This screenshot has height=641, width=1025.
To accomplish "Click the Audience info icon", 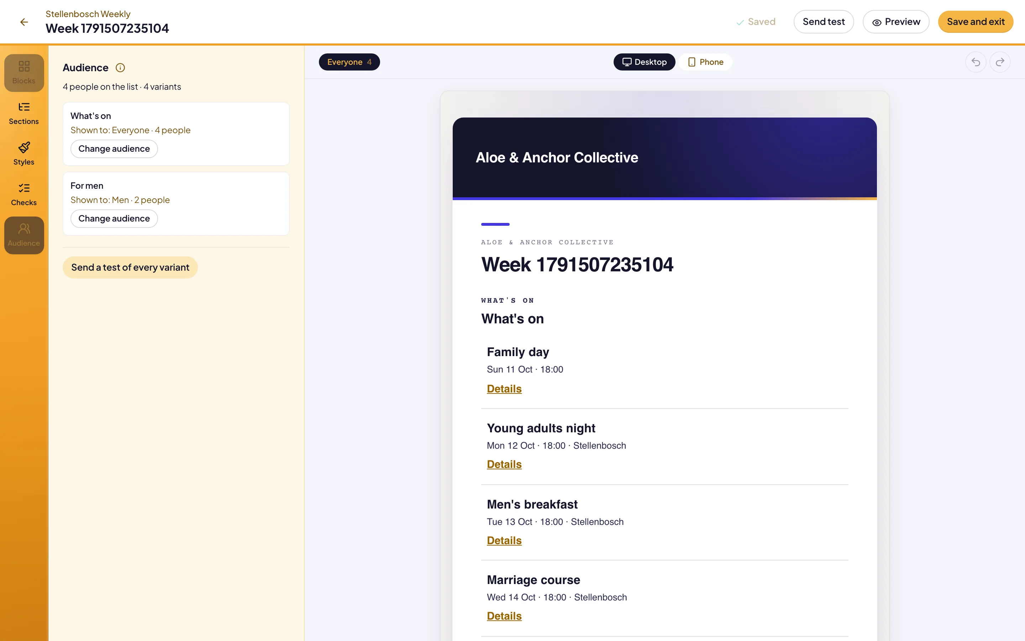I will point(120,68).
